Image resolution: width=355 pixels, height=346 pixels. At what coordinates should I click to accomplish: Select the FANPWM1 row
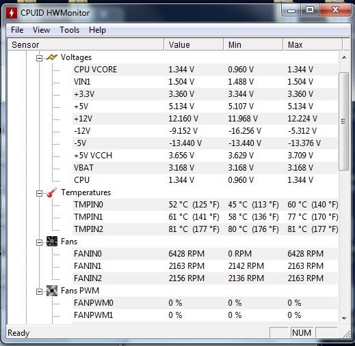coord(205,315)
